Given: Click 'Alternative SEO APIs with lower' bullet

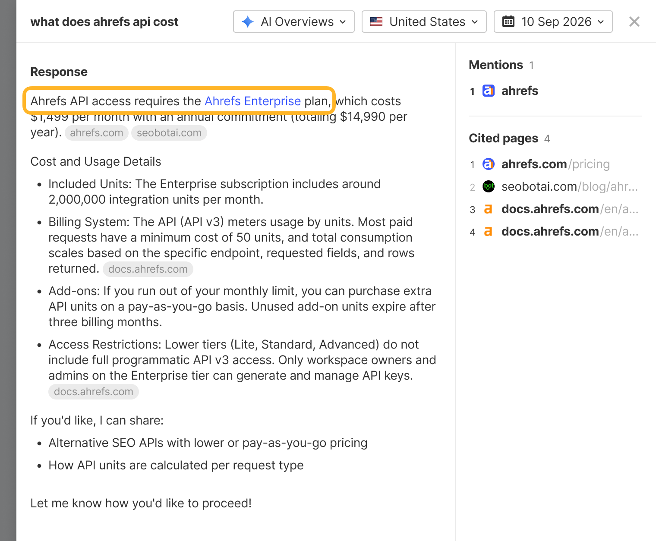Looking at the screenshot, I should tap(208, 443).
